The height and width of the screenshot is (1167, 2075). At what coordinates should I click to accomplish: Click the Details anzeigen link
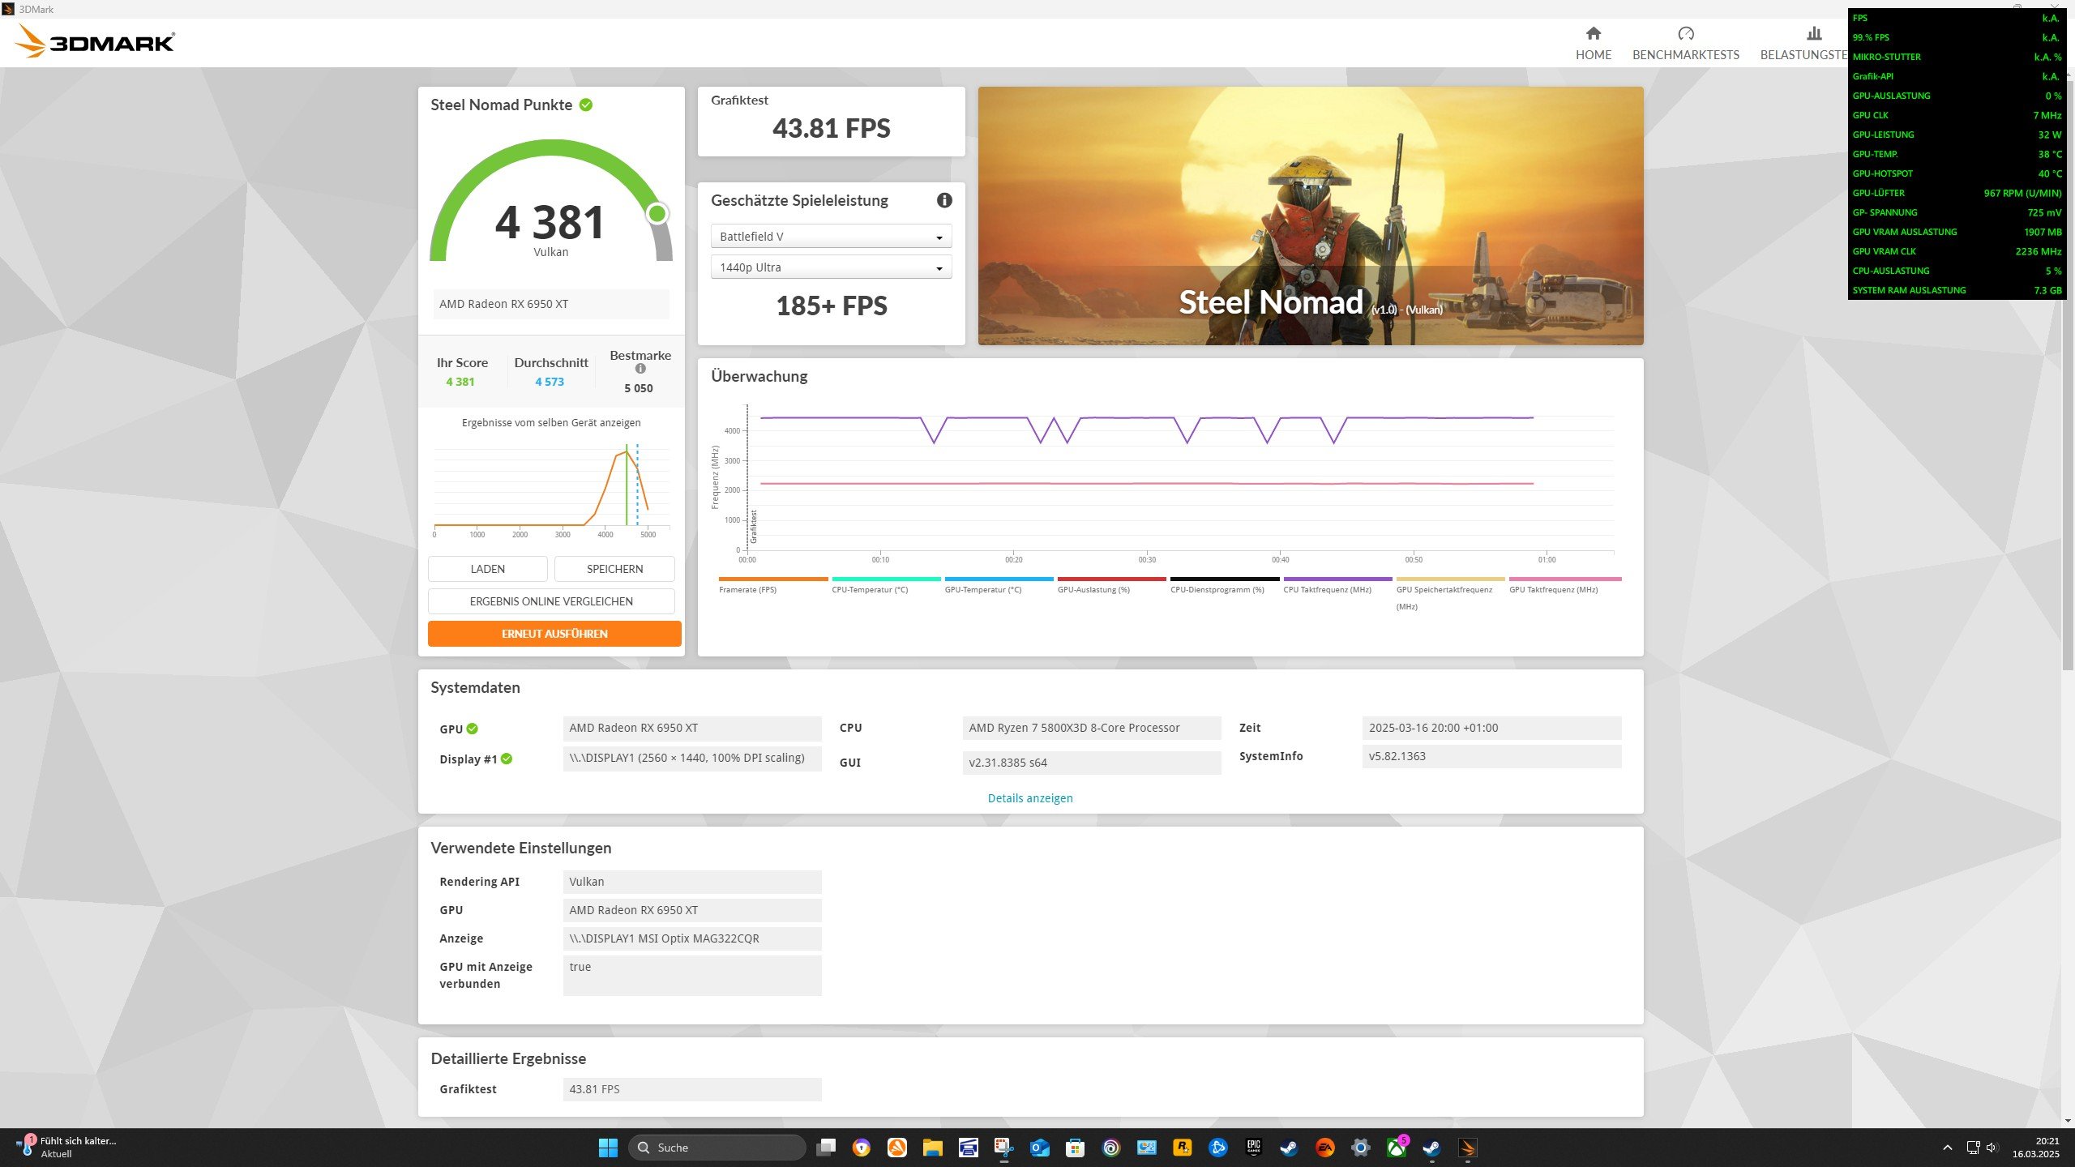pos(1029,798)
